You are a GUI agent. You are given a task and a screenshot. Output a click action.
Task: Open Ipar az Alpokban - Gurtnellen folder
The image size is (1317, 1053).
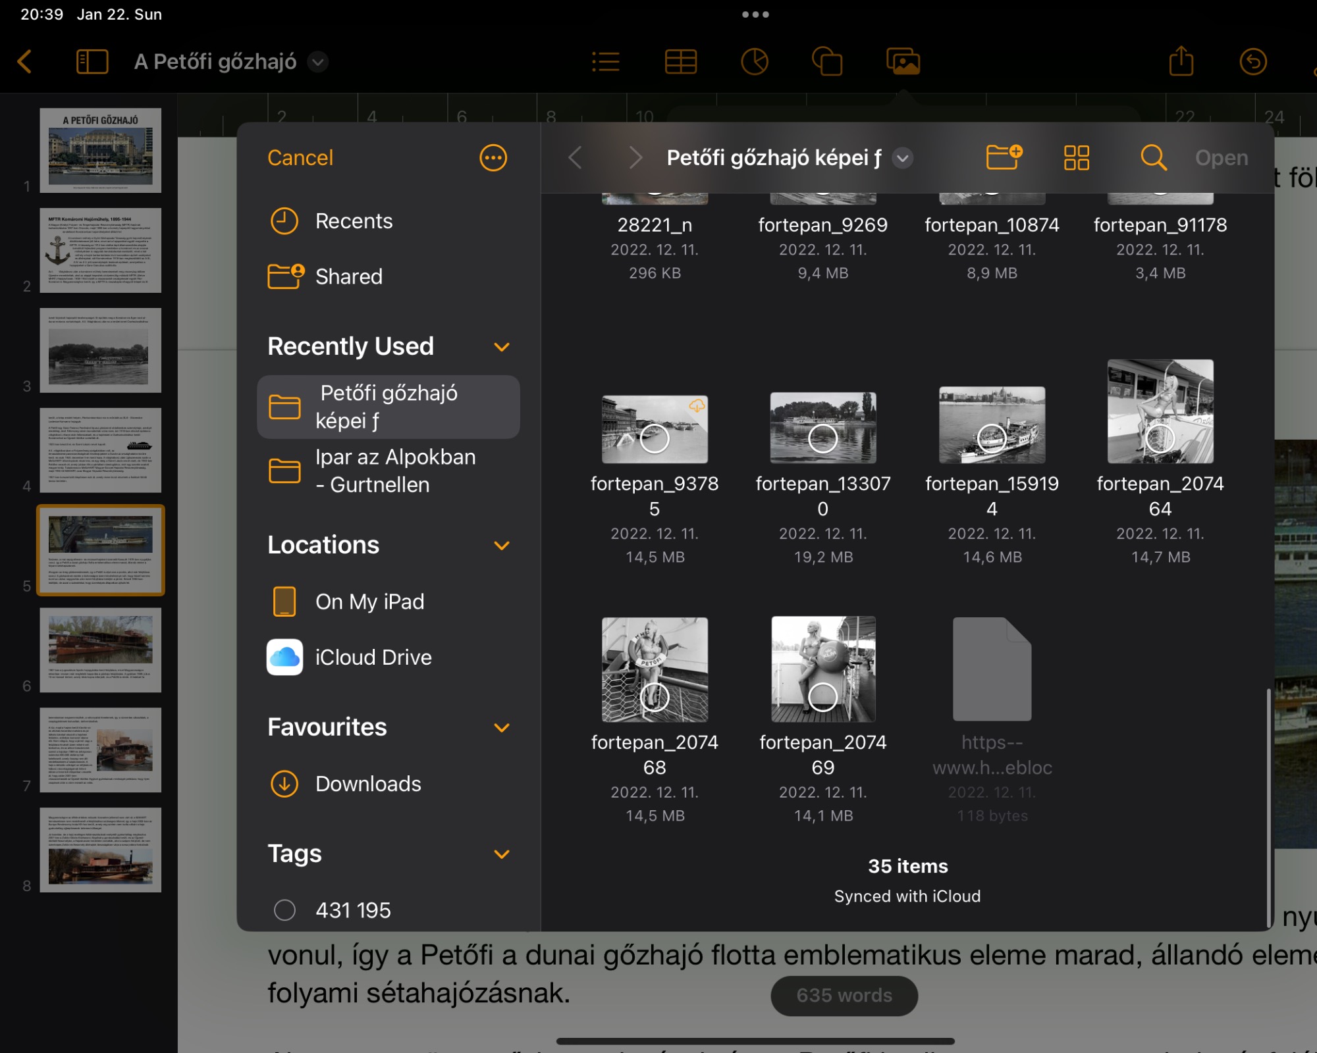pos(389,471)
